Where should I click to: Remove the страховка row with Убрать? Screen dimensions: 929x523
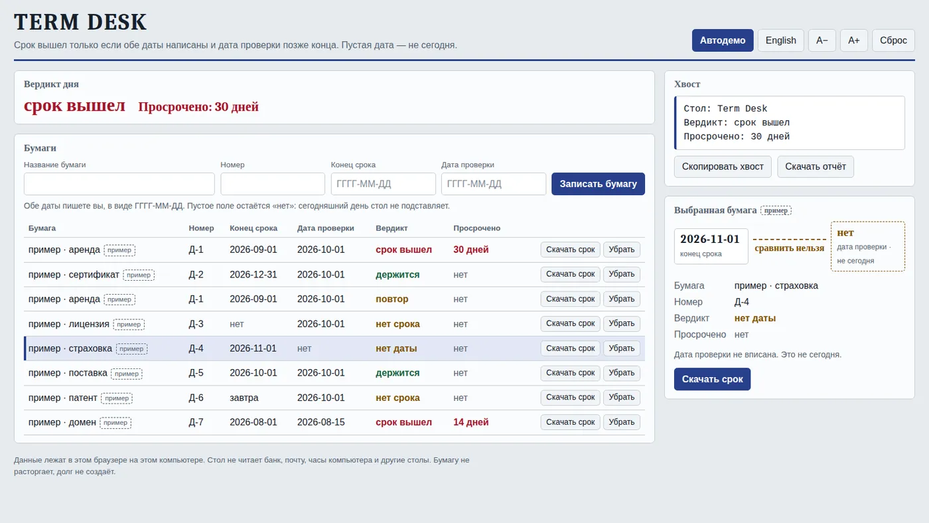(622, 348)
